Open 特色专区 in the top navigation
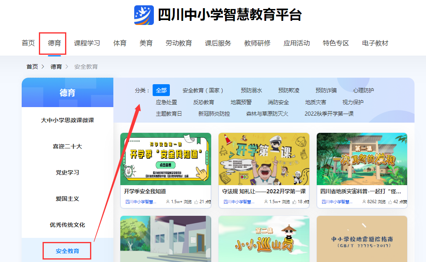The width and height of the screenshot is (426, 262). point(336,43)
